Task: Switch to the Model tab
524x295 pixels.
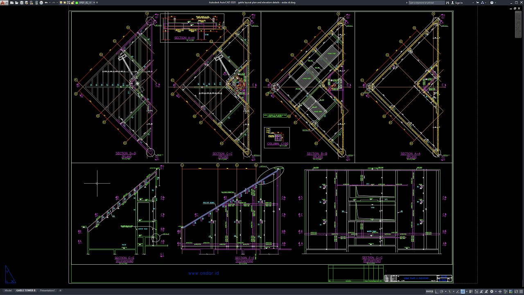Action: tap(8, 290)
